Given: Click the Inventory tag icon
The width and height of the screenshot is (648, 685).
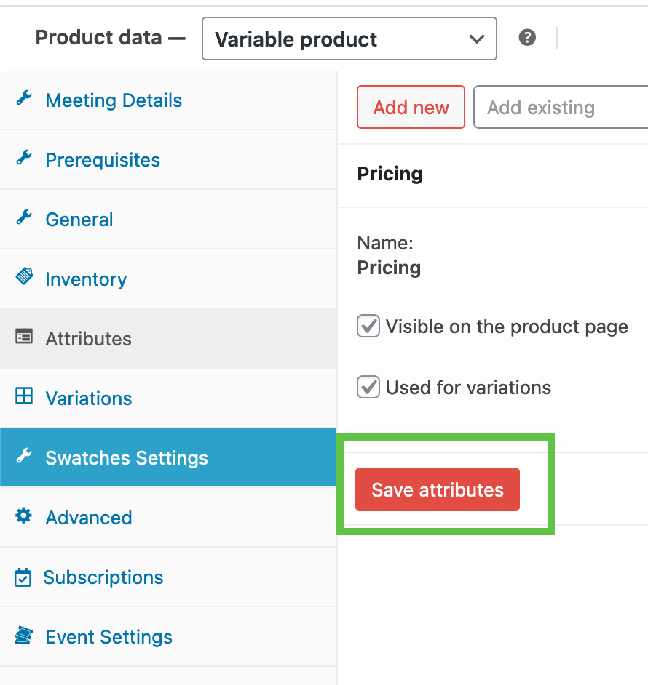Looking at the screenshot, I should click(24, 278).
